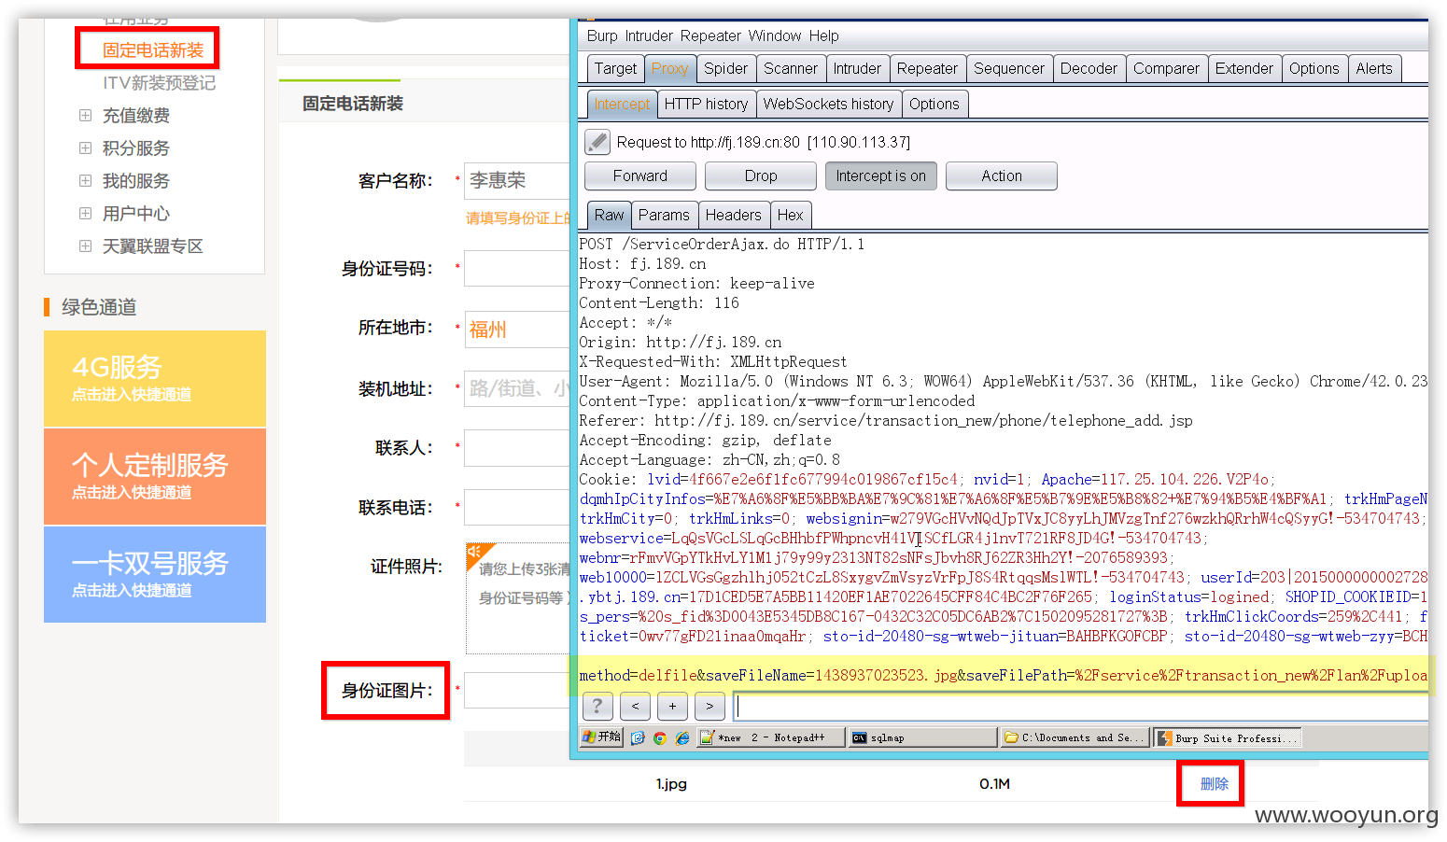The image size is (1447, 842).
Task: Expand the 用户中心 menu node
Action: coord(85,214)
